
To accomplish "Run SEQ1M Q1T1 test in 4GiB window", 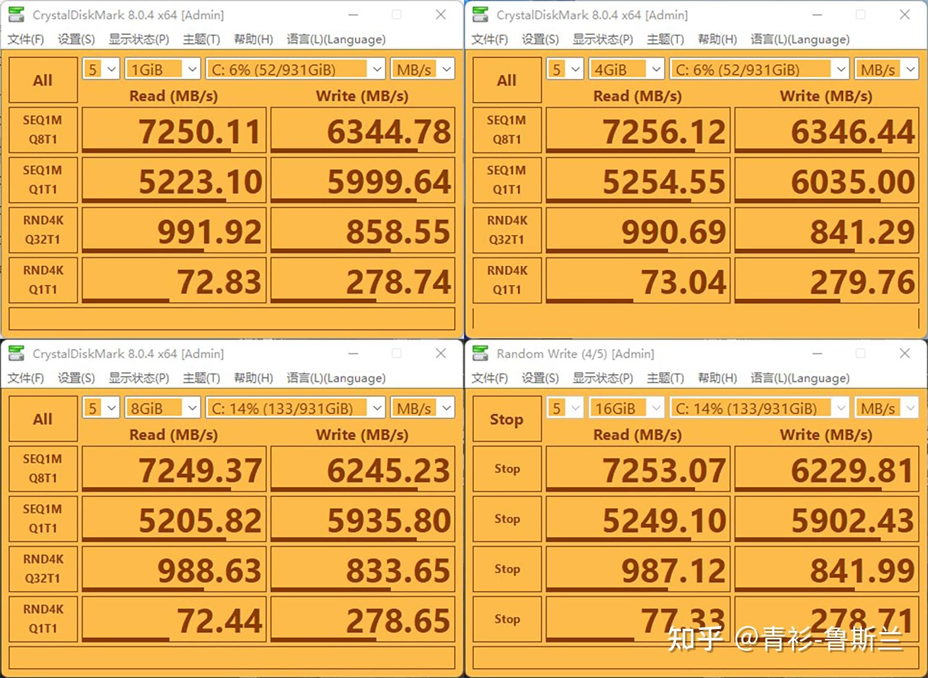I will click(x=507, y=180).
